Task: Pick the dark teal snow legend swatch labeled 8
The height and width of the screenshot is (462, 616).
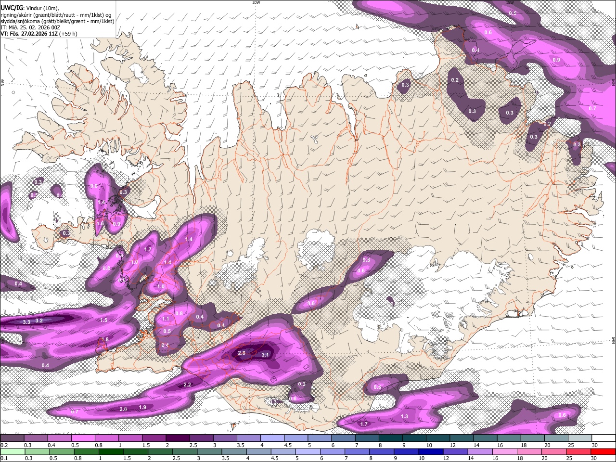Action: (391, 438)
